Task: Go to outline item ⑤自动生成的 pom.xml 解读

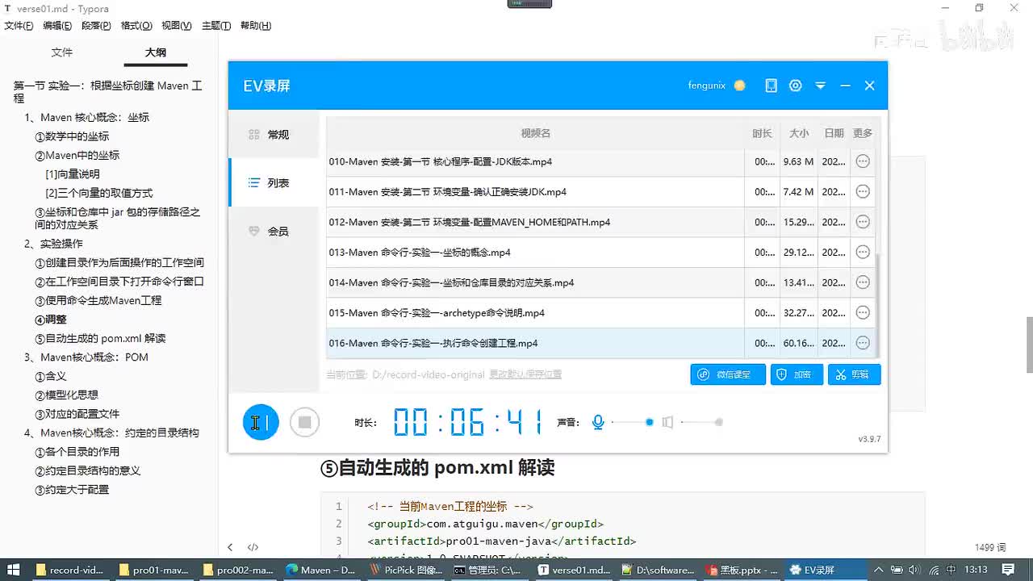Action: pyautogui.click(x=100, y=338)
